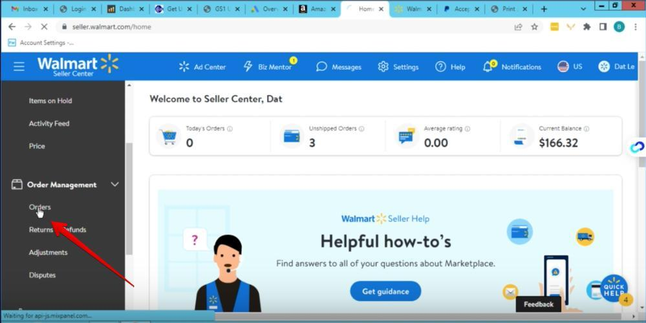Open Disputes in sidebar

coord(42,275)
